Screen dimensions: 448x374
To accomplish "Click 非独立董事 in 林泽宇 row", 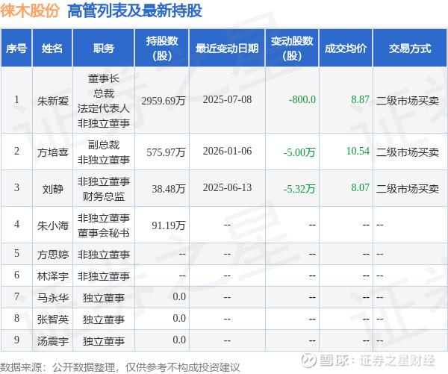I will [x=104, y=276].
